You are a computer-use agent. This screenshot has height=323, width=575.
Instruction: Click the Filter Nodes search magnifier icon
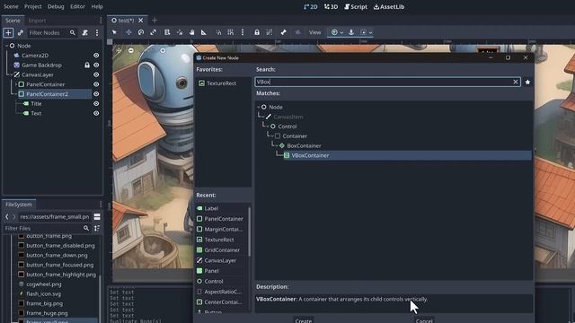pos(73,32)
